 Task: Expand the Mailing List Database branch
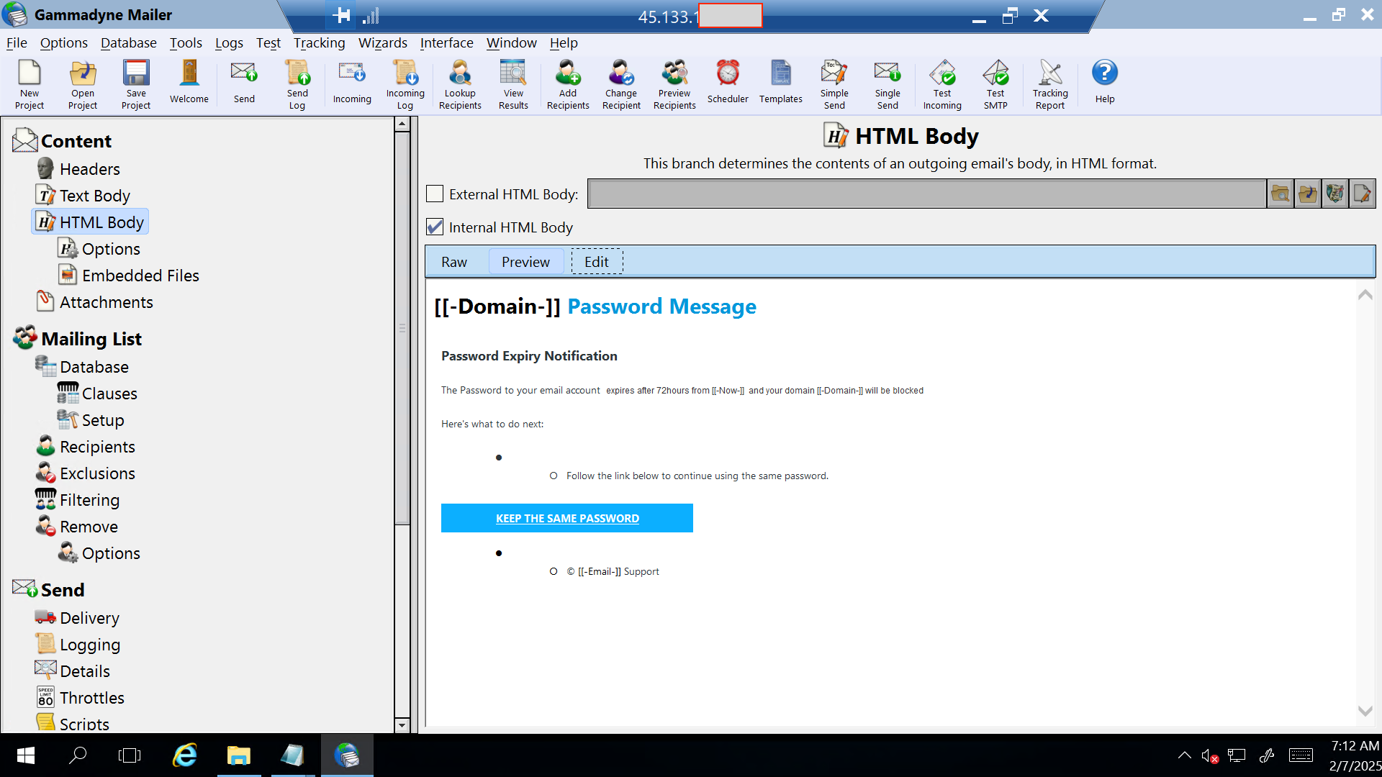point(94,366)
